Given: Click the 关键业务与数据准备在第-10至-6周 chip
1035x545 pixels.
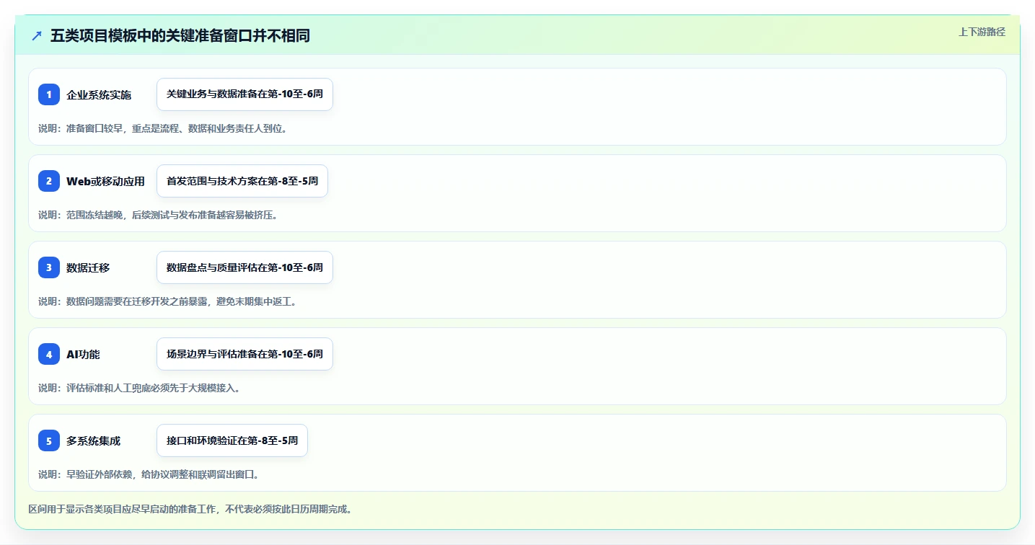Looking at the screenshot, I should click(245, 94).
